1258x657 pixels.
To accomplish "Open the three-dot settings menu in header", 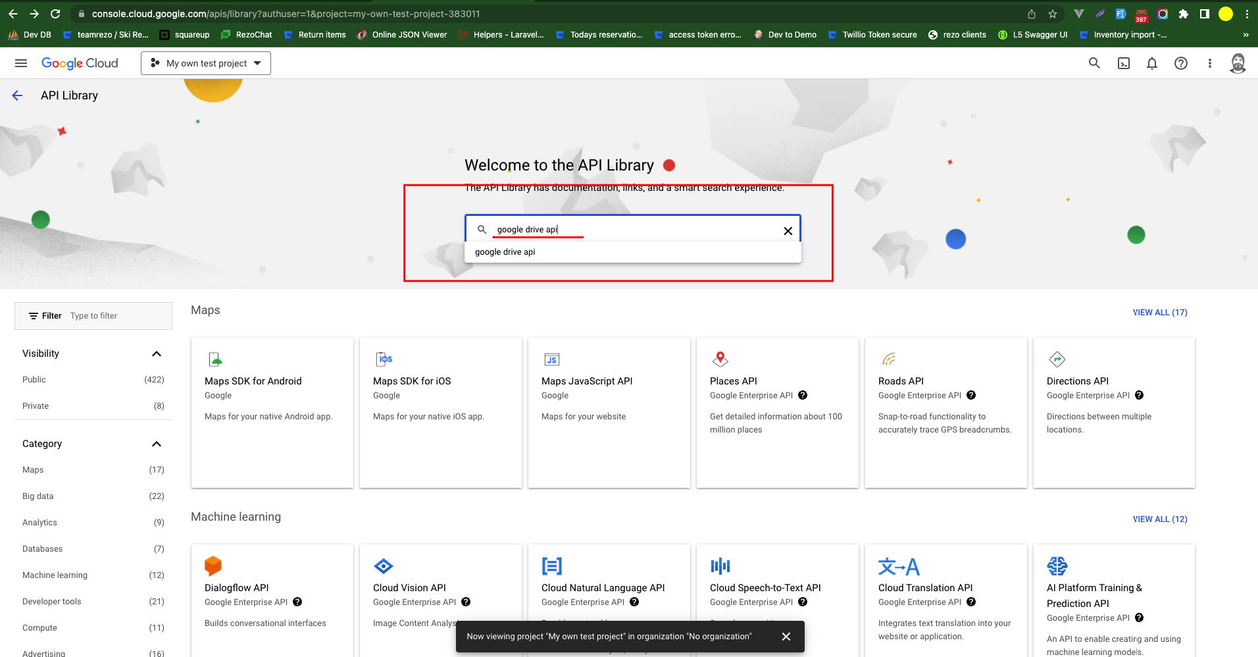I will (x=1209, y=63).
